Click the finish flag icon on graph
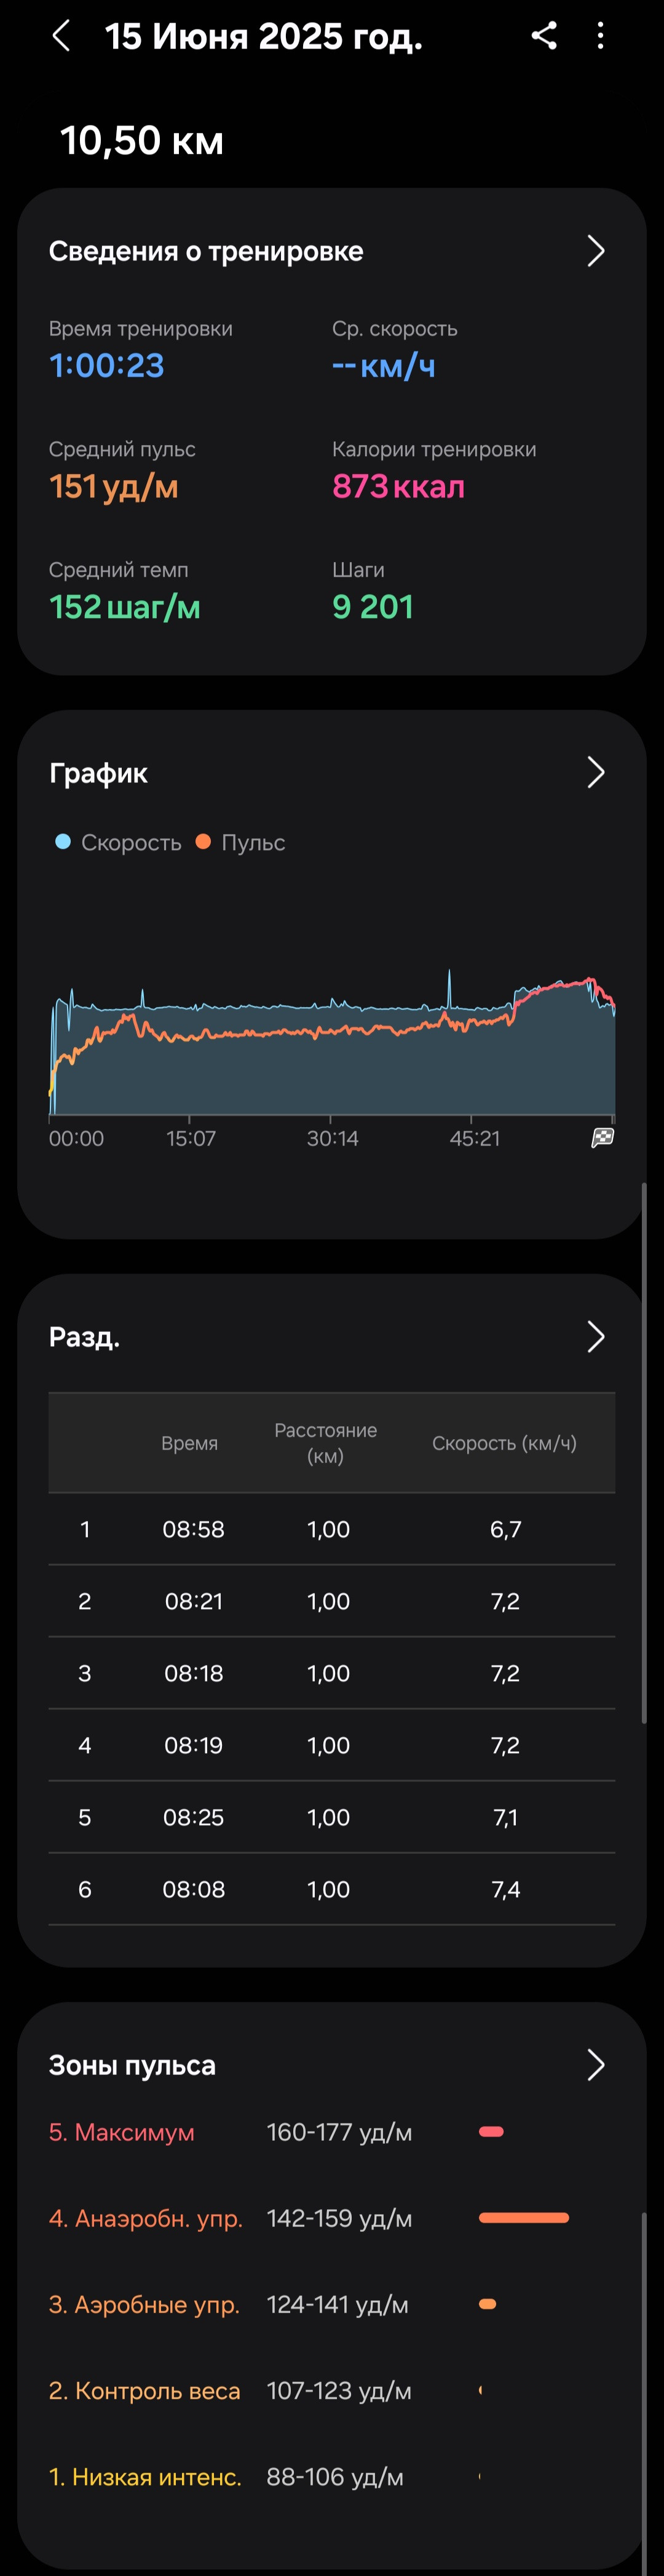This screenshot has height=2576, width=664. pyautogui.click(x=602, y=1138)
